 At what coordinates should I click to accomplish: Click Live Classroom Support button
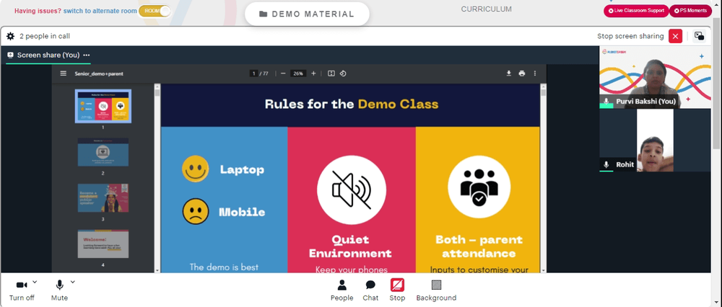pos(636,11)
